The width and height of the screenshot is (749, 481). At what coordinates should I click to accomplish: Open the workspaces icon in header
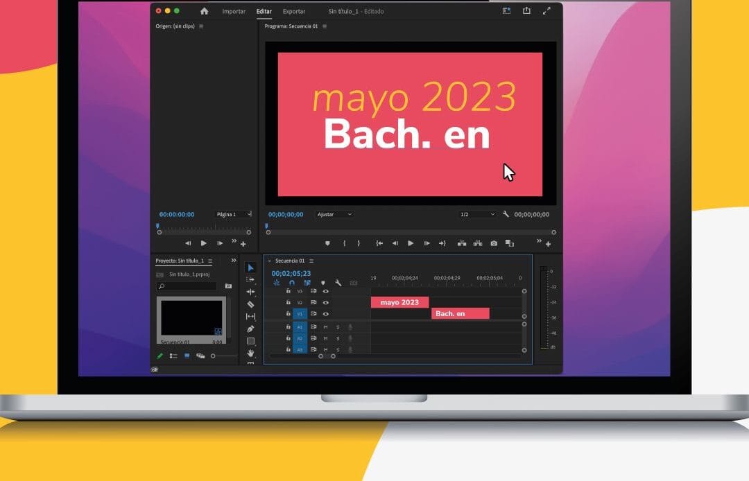pos(506,10)
